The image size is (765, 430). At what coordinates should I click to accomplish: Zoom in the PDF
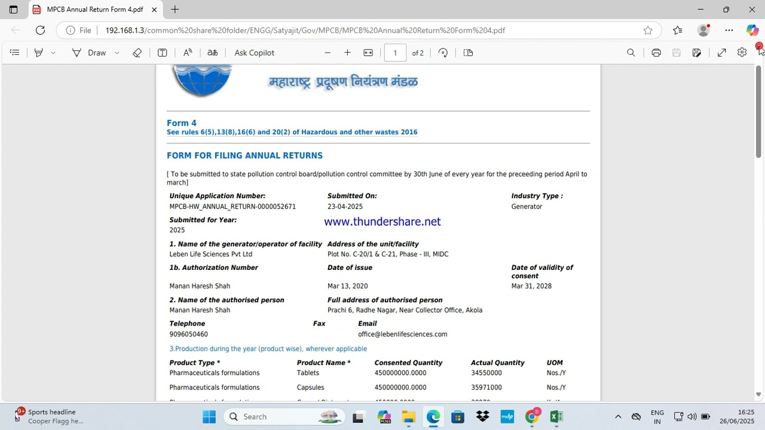[347, 53]
